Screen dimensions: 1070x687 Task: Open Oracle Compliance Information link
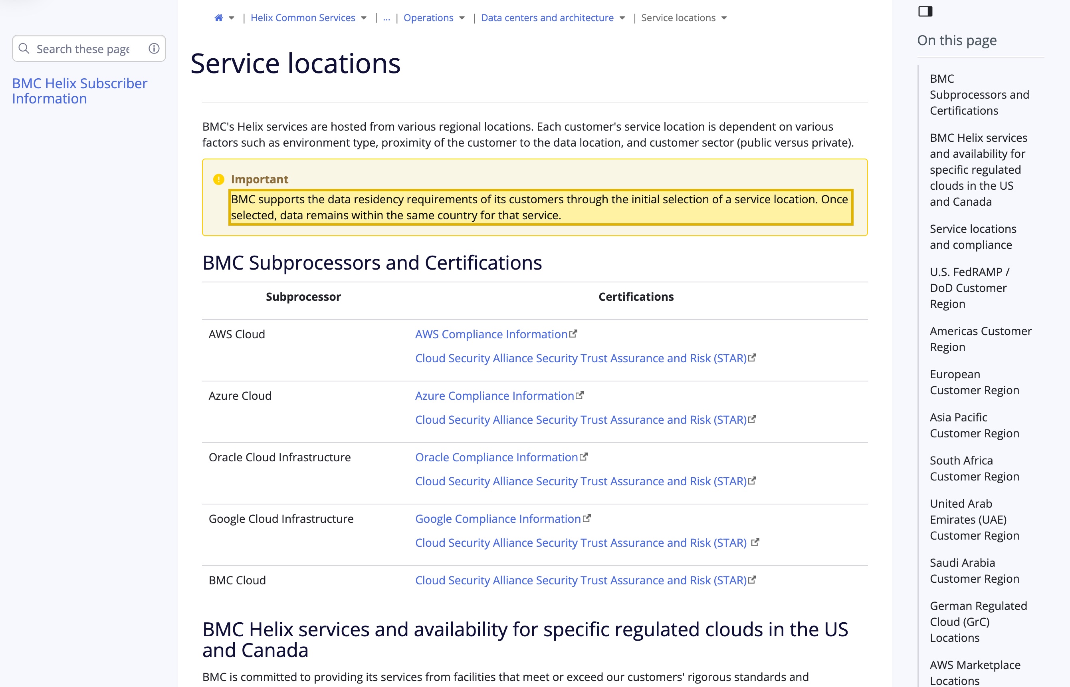pyautogui.click(x=496, y=457)
